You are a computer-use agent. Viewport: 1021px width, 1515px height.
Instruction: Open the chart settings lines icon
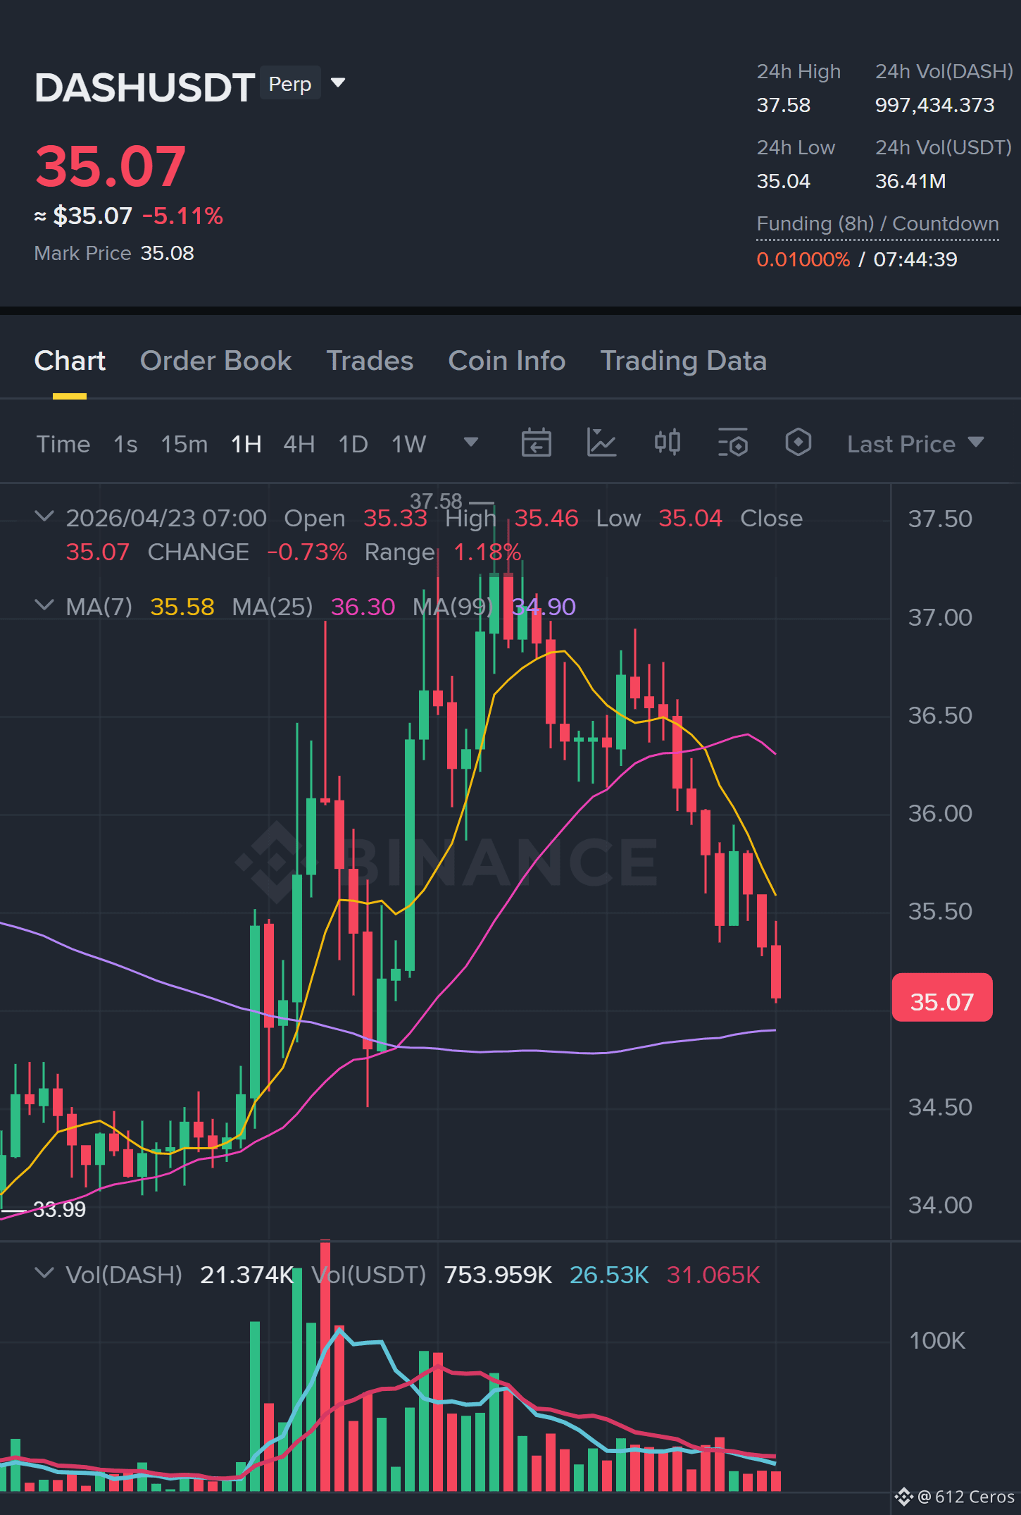click(733, 443)
